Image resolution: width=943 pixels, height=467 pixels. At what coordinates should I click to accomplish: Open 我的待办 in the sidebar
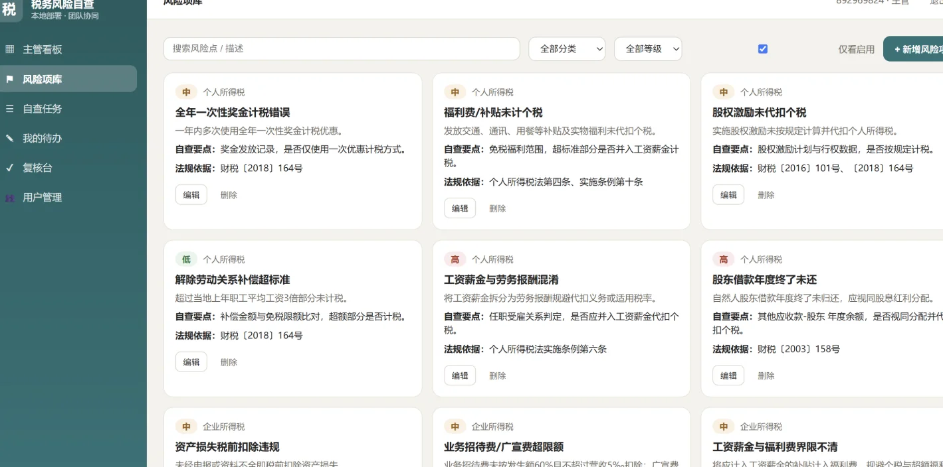68,138
